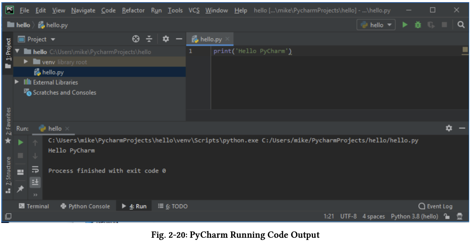This screenshot has height=246, width=471.
Task: Restore layout icon in Run panel
Action: pos(20,172)
